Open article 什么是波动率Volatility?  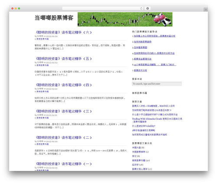[x=144, y=126]
